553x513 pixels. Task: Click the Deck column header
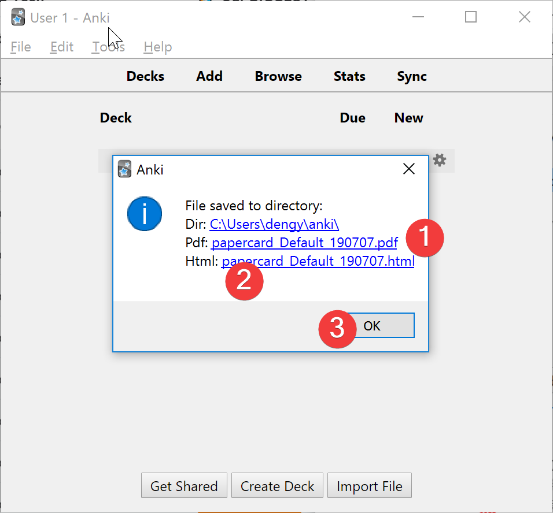(116, 118)
